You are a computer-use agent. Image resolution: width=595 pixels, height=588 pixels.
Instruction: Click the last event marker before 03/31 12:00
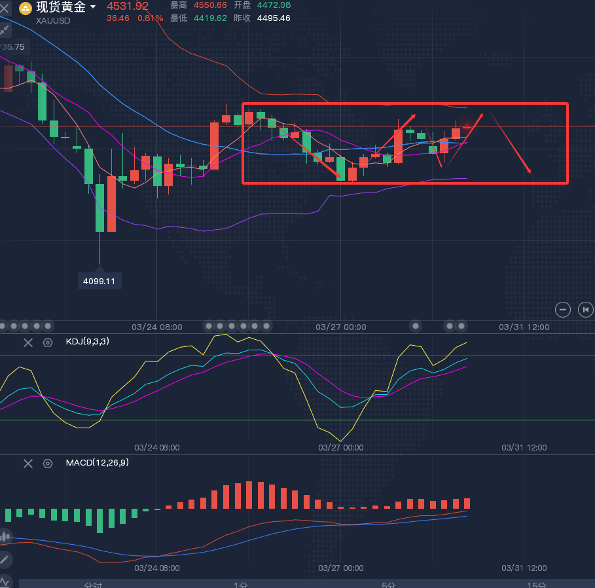(462, 325)
